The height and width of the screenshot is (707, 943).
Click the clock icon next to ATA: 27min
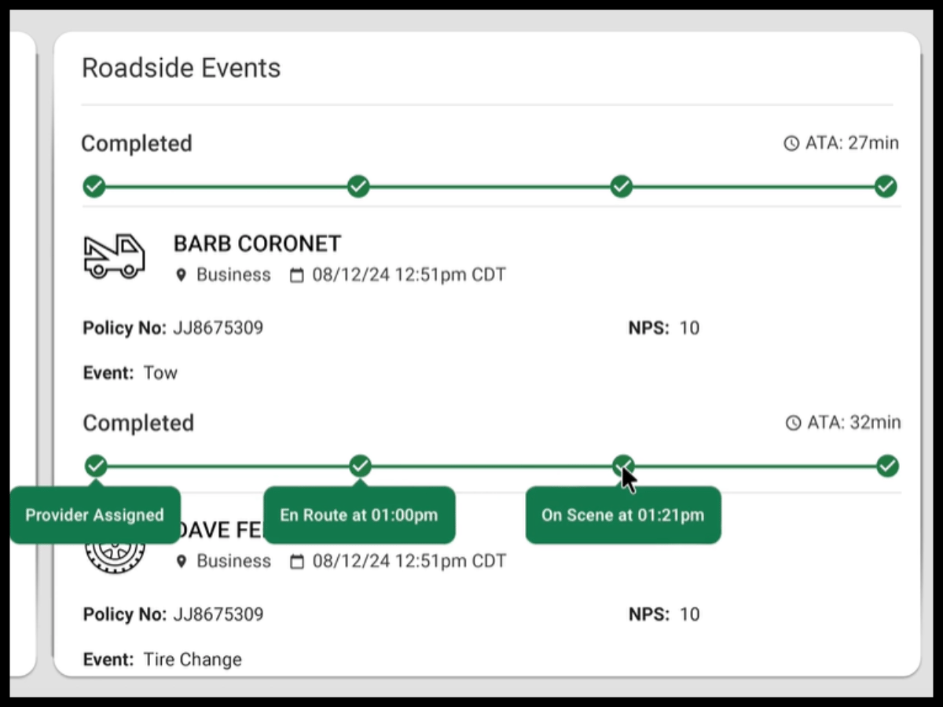tap(791, 144)
